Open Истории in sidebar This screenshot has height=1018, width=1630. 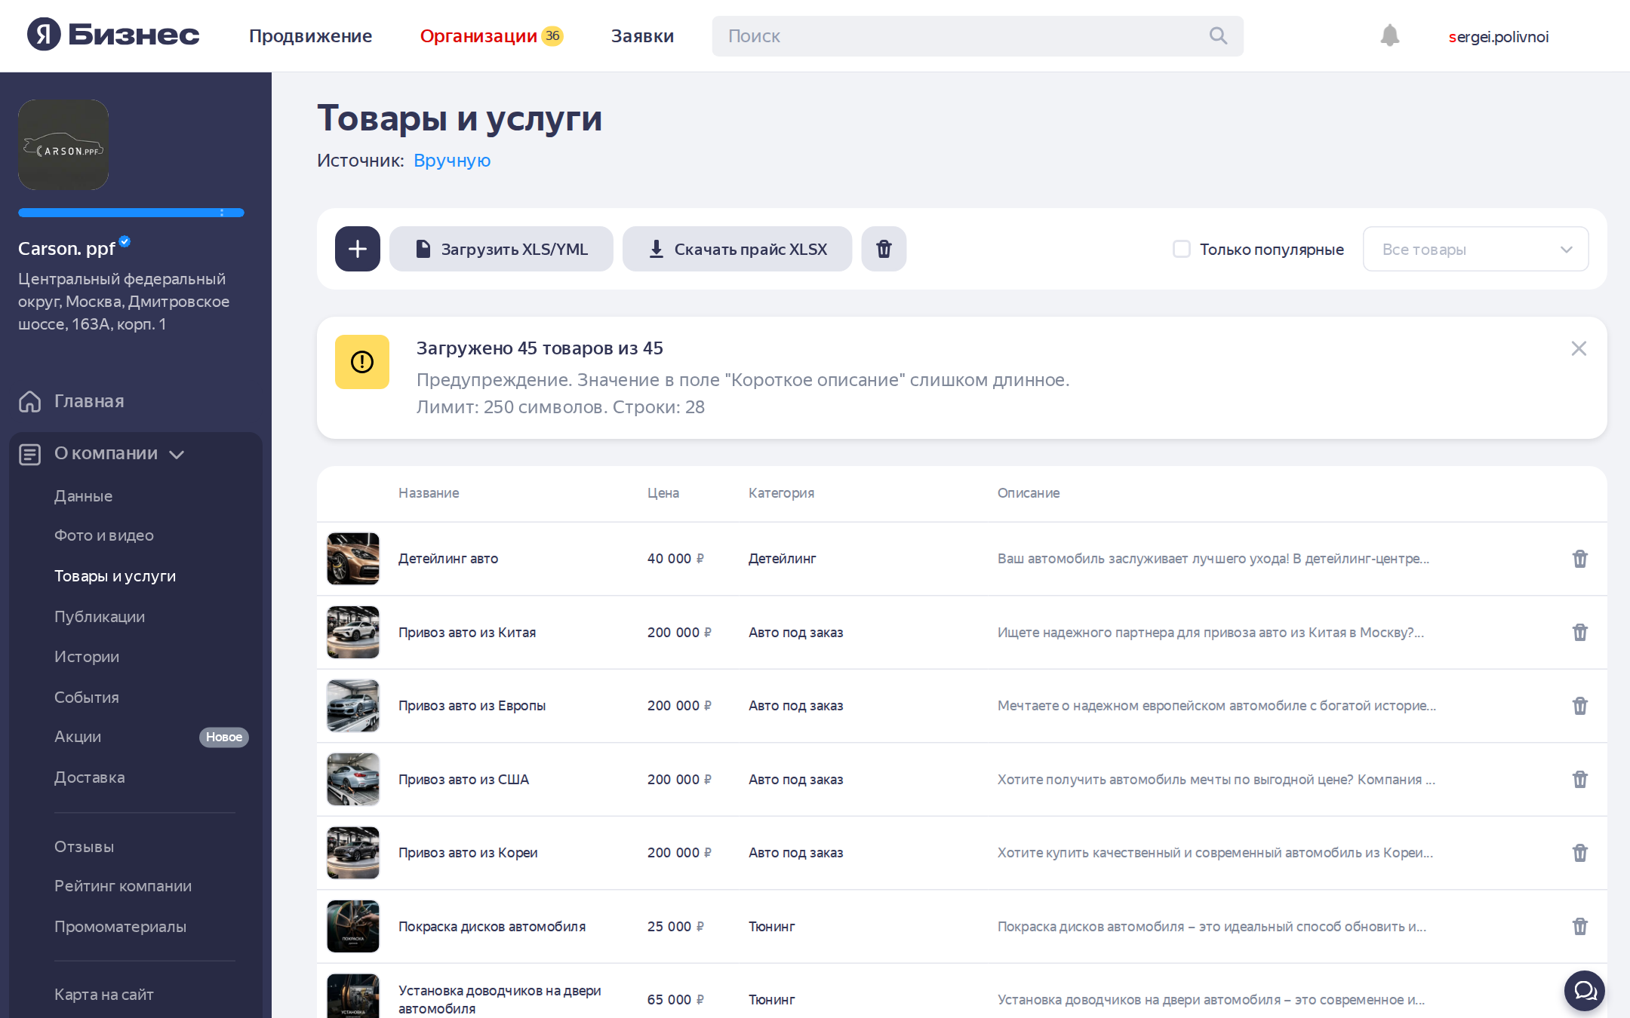[x=87, y=657]
